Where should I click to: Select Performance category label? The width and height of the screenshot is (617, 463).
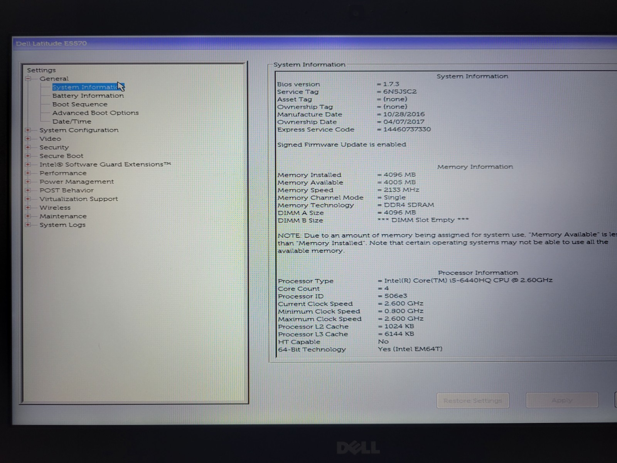[63, 173]
